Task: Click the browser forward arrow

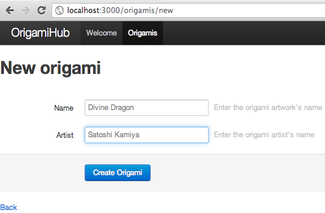Action: click(25, 10)
